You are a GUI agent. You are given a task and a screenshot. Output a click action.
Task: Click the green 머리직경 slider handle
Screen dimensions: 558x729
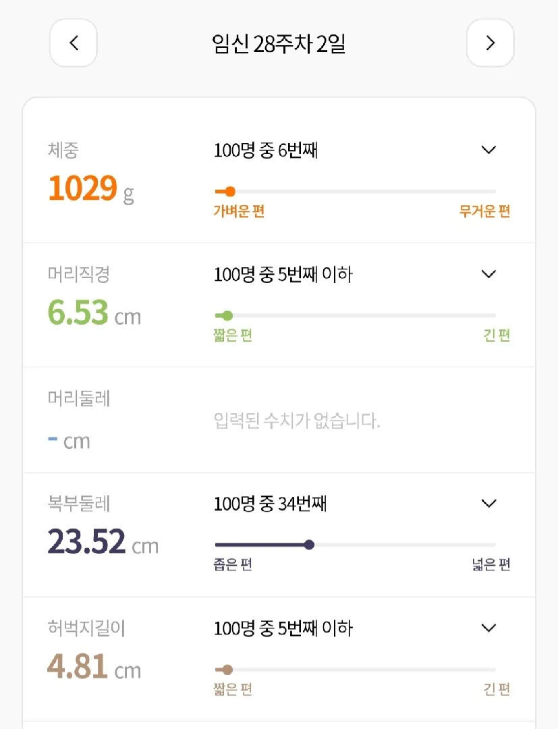tap(227, 316)
